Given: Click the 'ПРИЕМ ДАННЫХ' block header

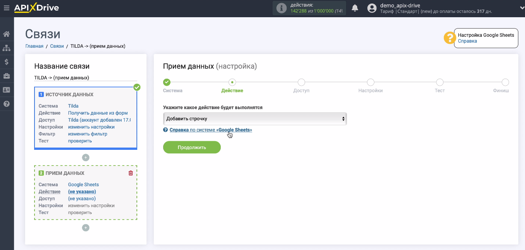Looking at the screenshot, I should coord(65,173).
